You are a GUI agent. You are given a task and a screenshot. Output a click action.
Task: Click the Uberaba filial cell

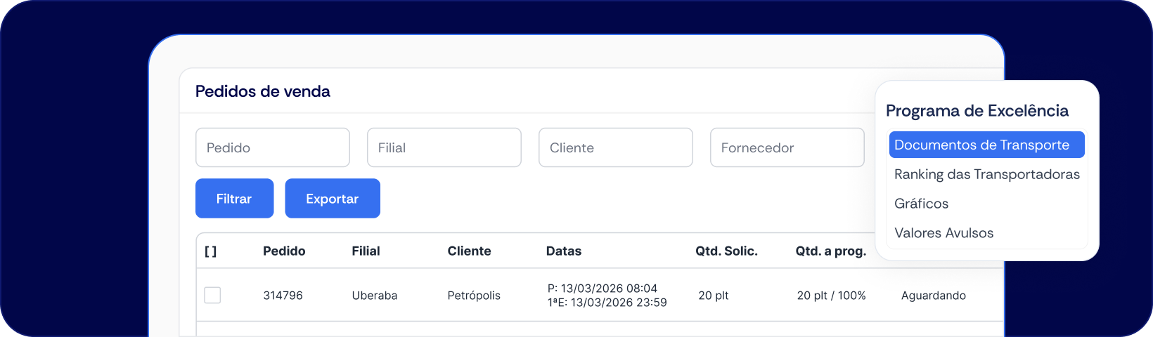[374, 296]
